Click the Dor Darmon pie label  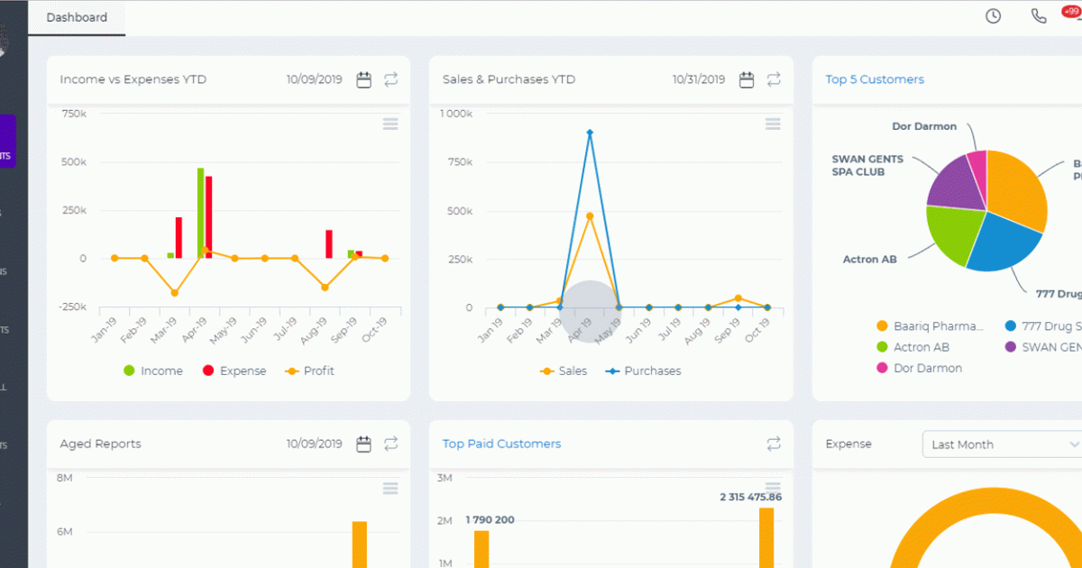pos(924,126)
